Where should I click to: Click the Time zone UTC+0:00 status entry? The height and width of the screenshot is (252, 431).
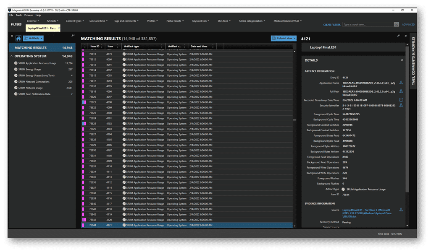point(389,234)
